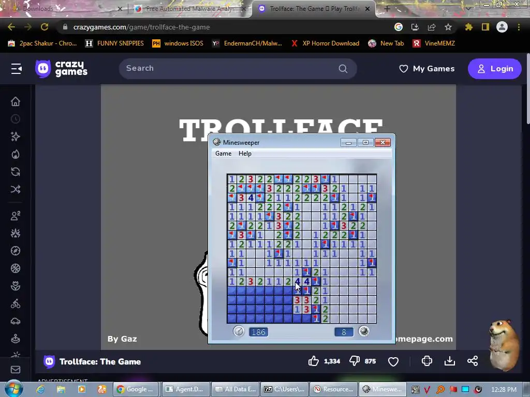Open the CrazyGames Home sidebar icon

[15, 101]
